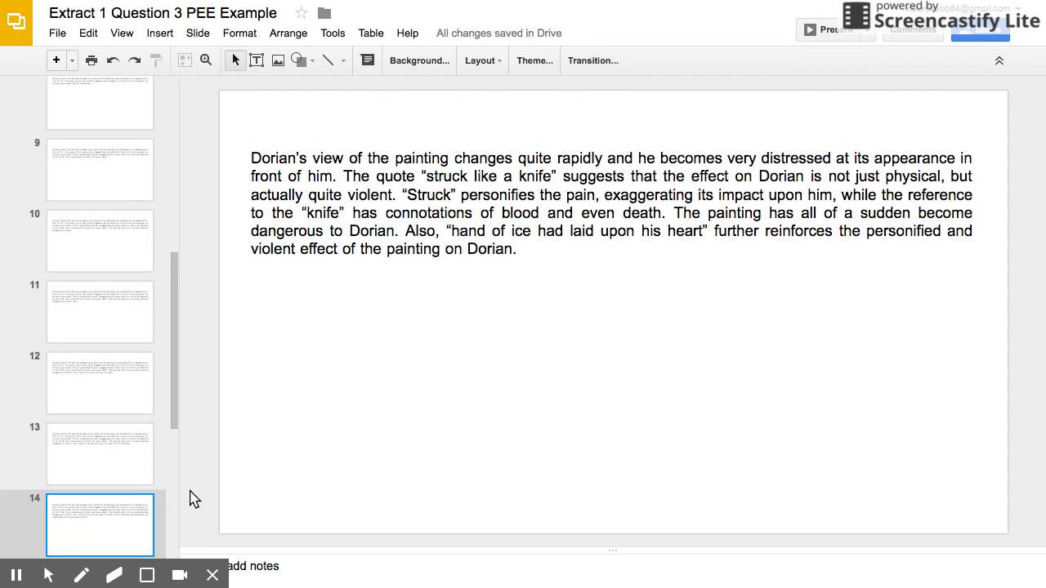Image resolution: width=1046 pixels, height=588 pixels.
Task: Open the Edit menu
Action: click(88, 33)
